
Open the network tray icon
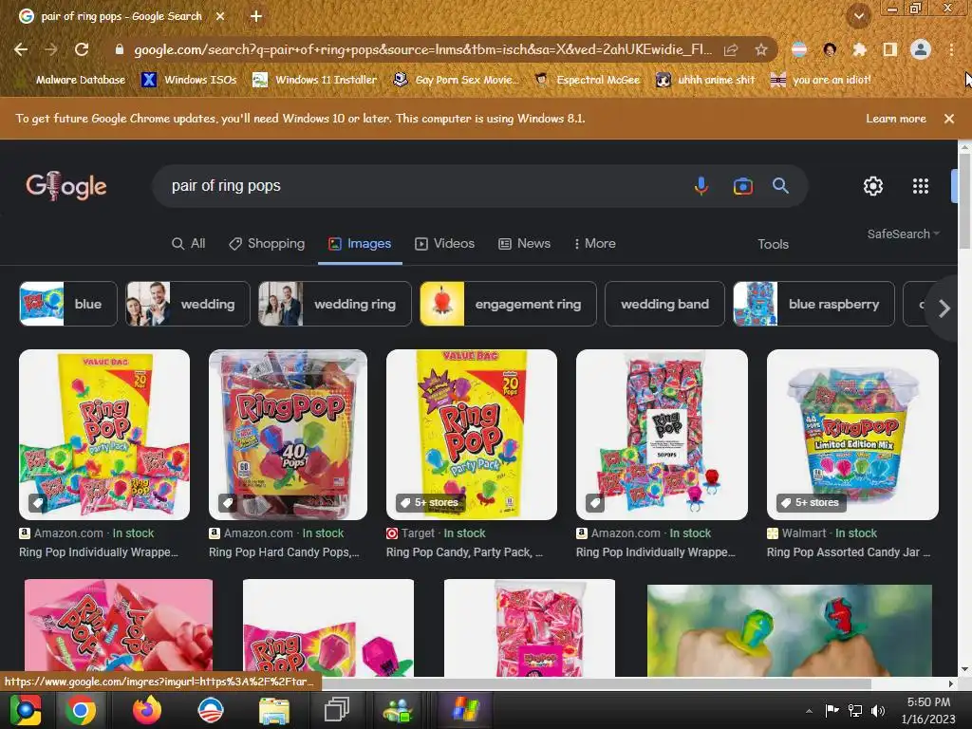pos(855,710)
